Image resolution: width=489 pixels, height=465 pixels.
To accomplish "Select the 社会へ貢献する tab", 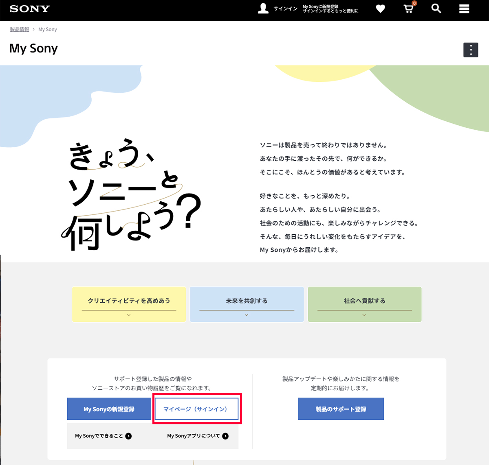I will (364, 304).
